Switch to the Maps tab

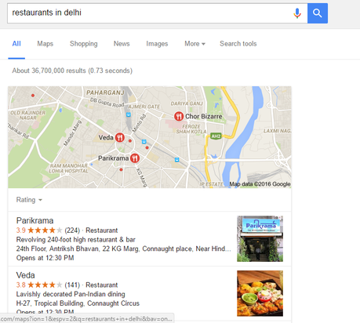pos(45,44)
